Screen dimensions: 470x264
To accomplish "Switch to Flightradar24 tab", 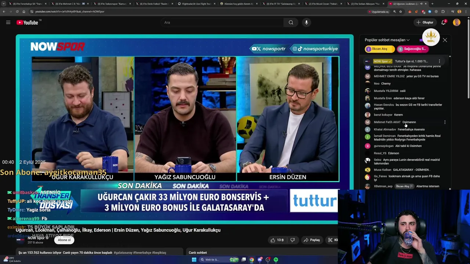I will 196,4.
